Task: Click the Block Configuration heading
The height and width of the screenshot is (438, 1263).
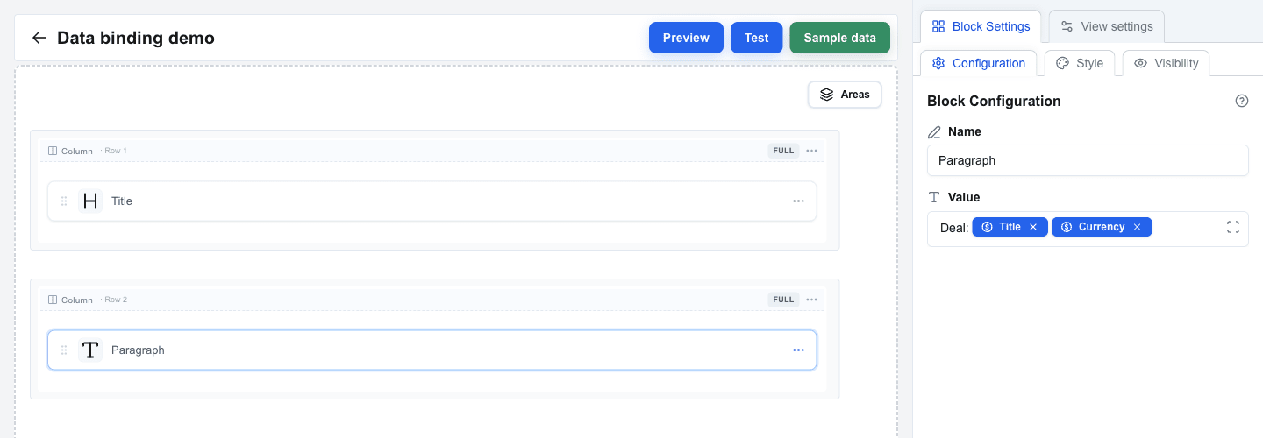Action: tap(994, 101)
